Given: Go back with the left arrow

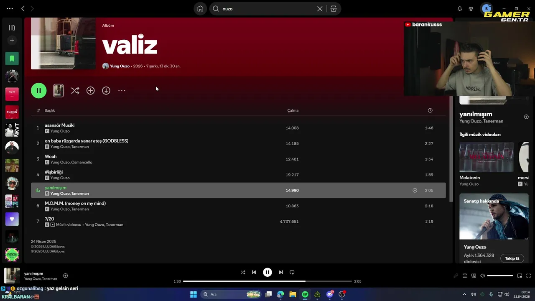Looking at the screenshot, I should click(x=23, y=8).
